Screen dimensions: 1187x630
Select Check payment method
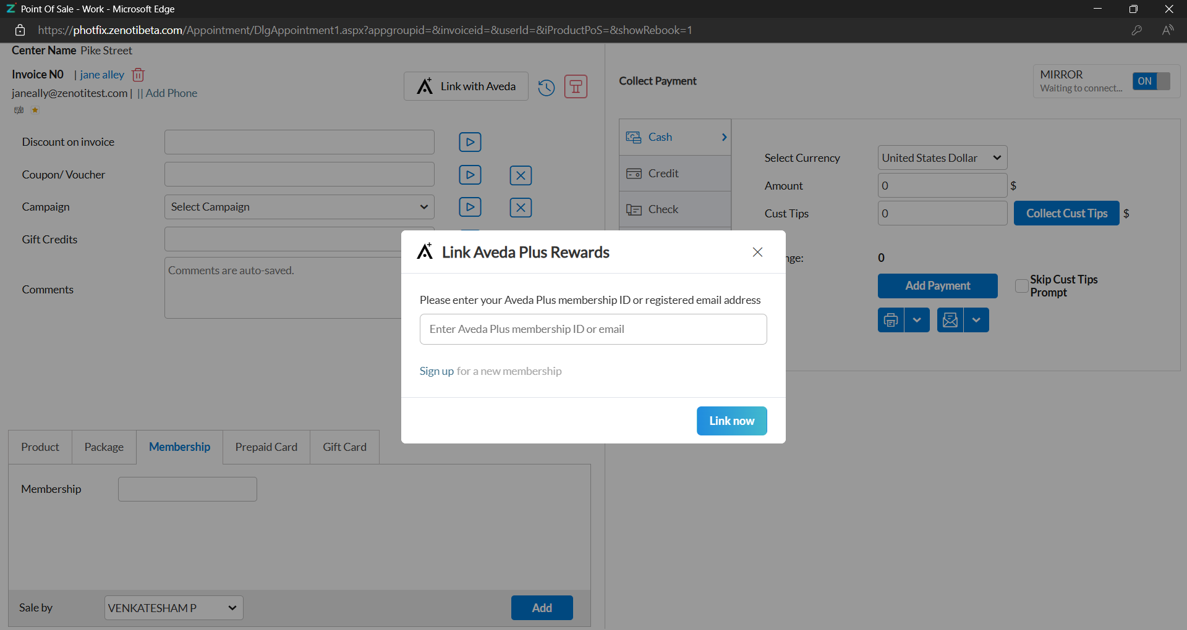(x=675, y=209)
